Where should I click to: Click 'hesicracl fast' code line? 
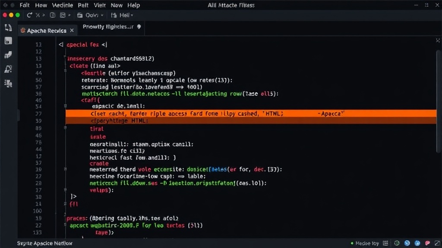click(x=133, y=158)
